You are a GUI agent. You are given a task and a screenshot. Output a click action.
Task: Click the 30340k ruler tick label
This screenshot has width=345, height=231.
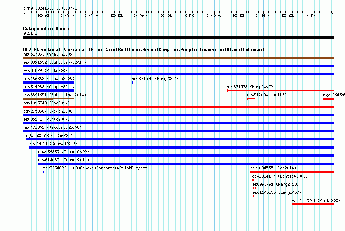[x=263, y=15]
